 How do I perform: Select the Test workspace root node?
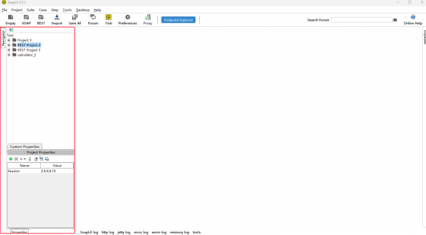tap(10, 35)
